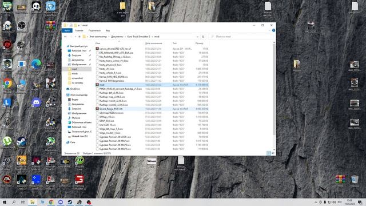Open notification center on the taskbar
The width and height of the screenshot is (366, 206).
pyautogui.click(x=360, y=202)
